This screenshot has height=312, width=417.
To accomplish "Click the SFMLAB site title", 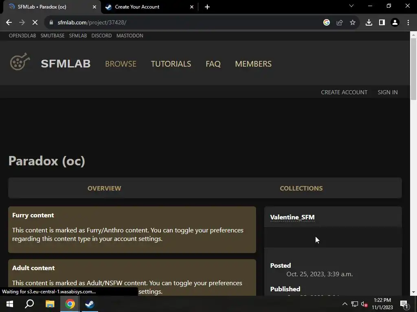I will (x=66, y=64).
